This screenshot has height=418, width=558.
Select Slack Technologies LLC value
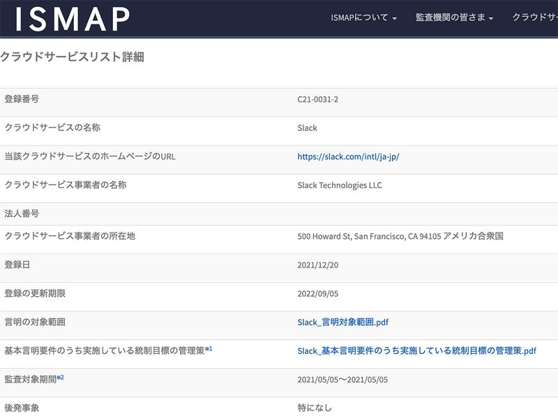[340, 185]
